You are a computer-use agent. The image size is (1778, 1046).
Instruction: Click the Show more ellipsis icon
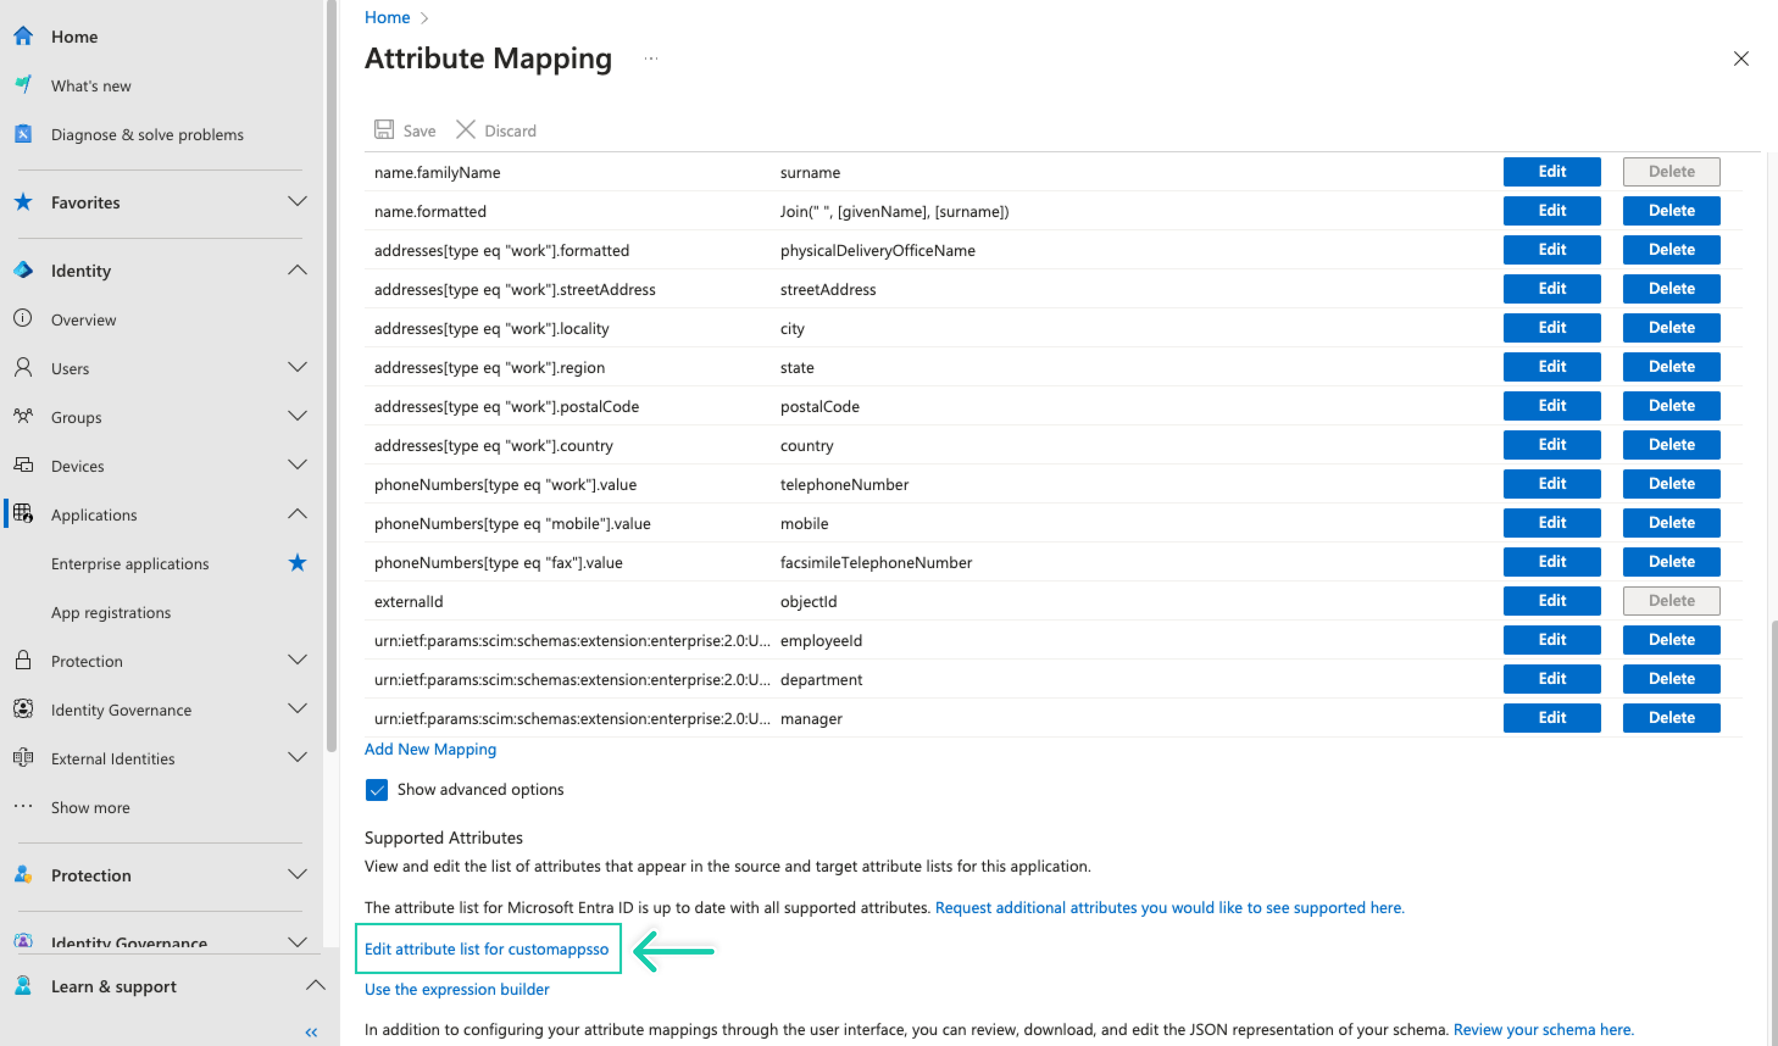(23, 806)
